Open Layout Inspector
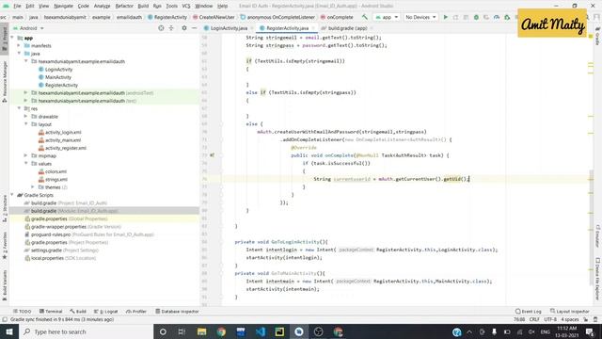This screenshot has height=339, width=602. [570, 312]
